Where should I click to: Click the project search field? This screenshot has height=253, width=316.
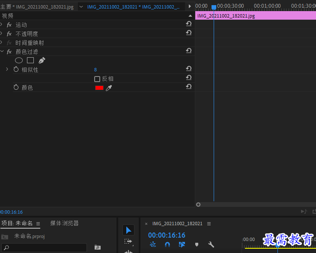click(x=44, y=247)
